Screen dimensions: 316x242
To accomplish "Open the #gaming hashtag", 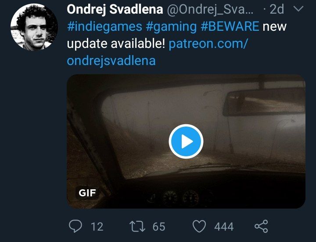I will point(171,27).
